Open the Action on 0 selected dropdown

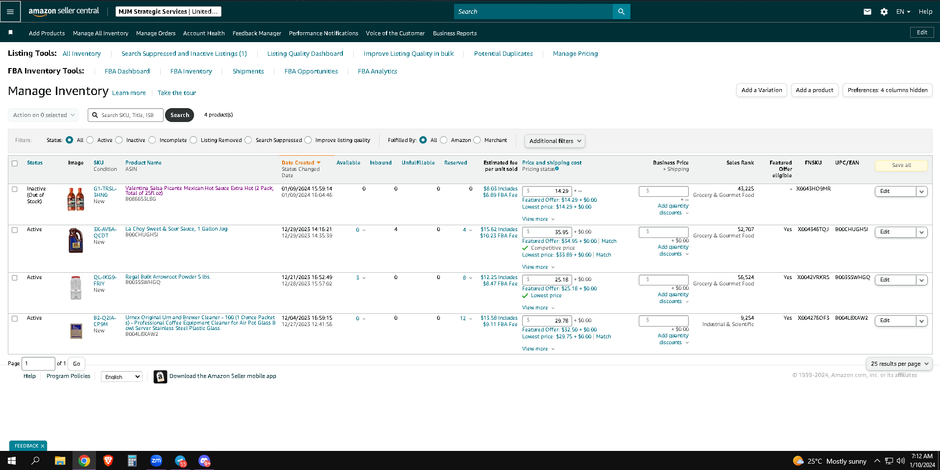(x=43, y=115)
